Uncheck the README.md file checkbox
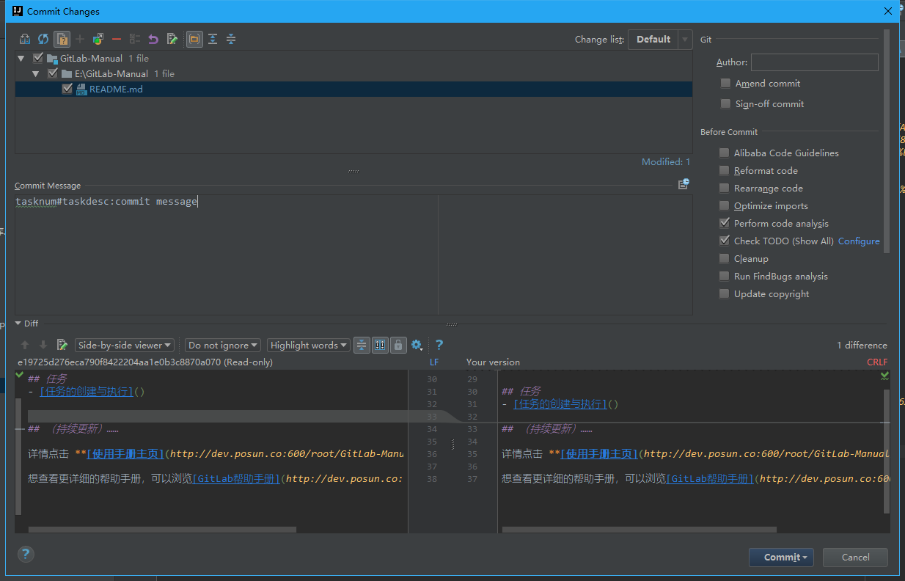Screen dimensions: 905x581 click(x=67, y=89)
